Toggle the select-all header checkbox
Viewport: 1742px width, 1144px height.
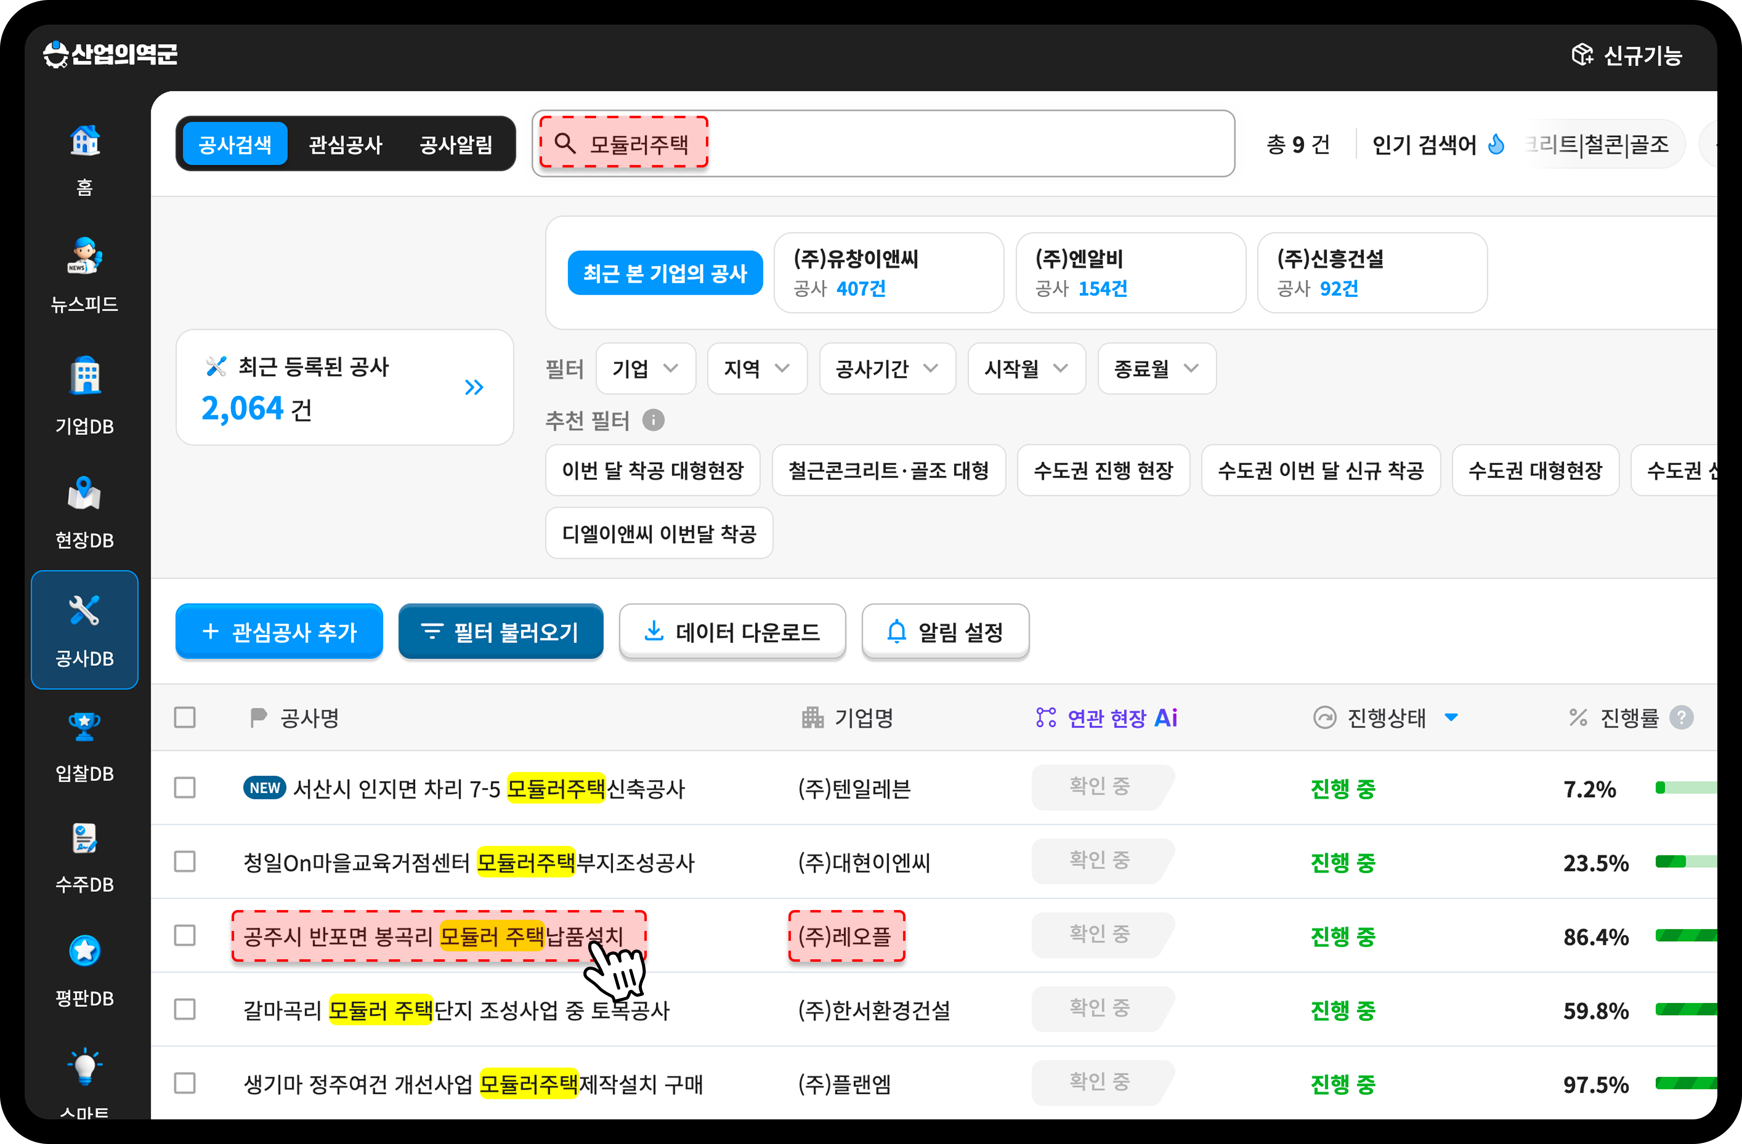184,717
